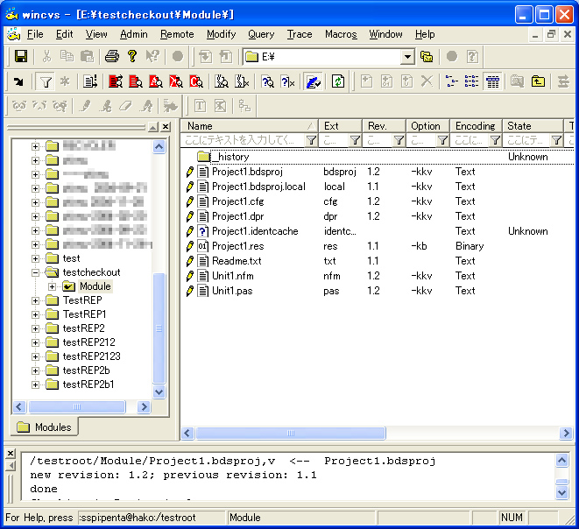The image size is (579, 529).
Task: Collapse the testcheckout tree node
Action: tap(35, 272)
